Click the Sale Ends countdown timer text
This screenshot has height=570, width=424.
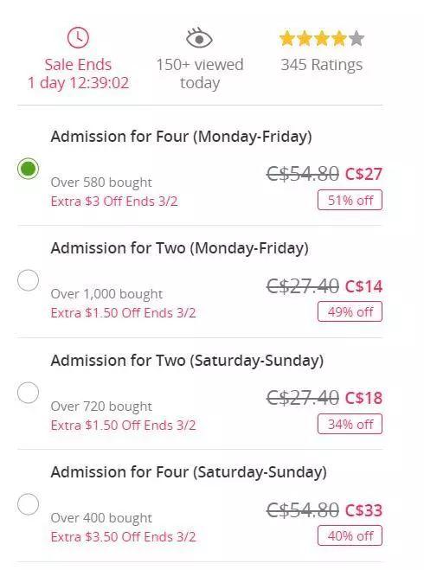pos(78,74)
